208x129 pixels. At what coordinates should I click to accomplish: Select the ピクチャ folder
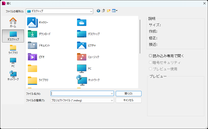click(87, 45)
